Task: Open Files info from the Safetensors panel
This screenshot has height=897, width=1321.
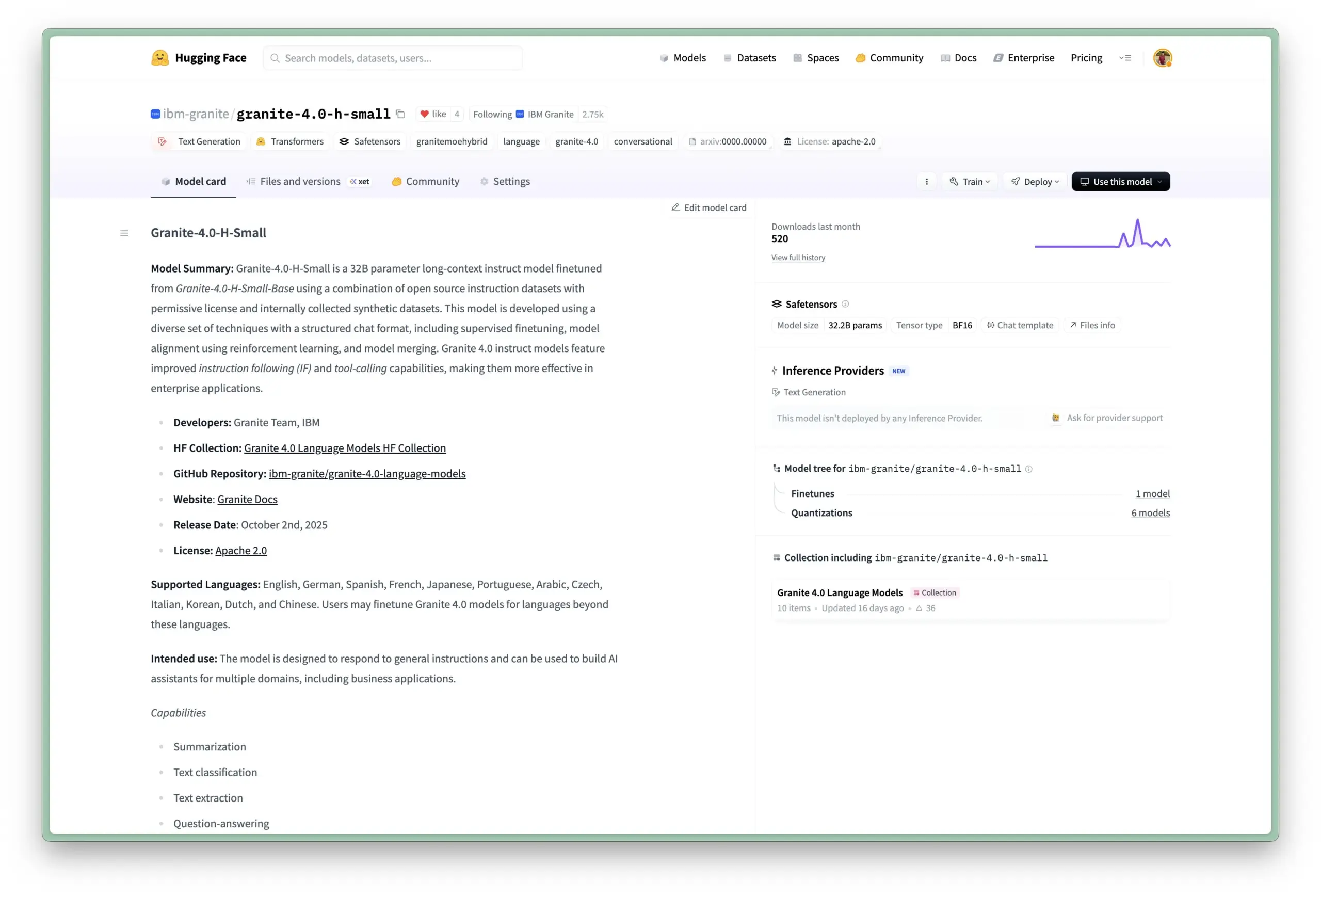Action: 1092,325
